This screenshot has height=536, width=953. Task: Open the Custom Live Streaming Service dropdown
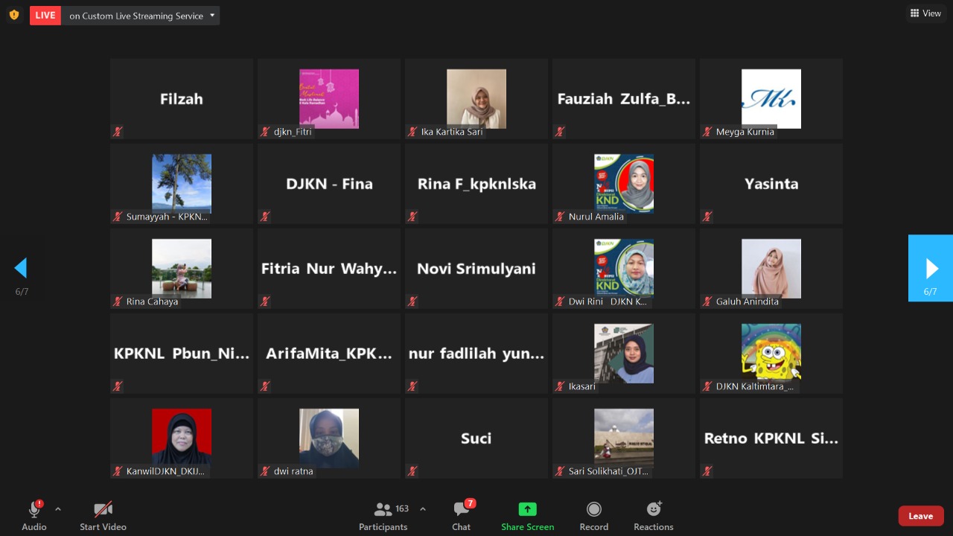pos(212,16)
